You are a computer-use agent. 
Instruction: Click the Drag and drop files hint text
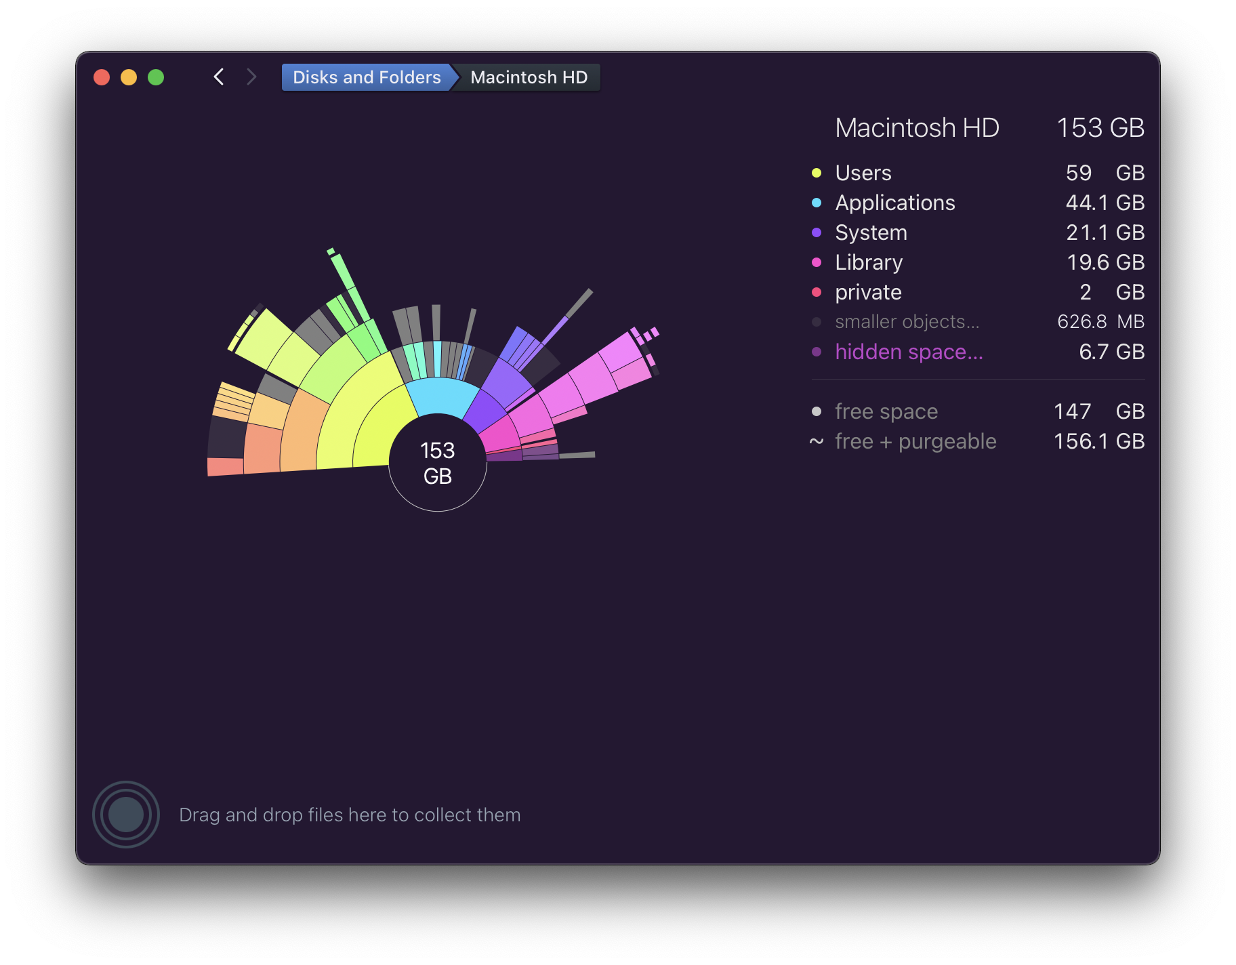(x=350, y=815)
